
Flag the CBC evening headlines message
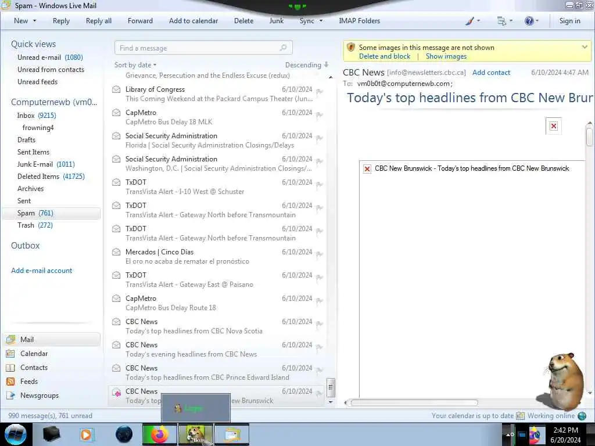pos(320,347)
